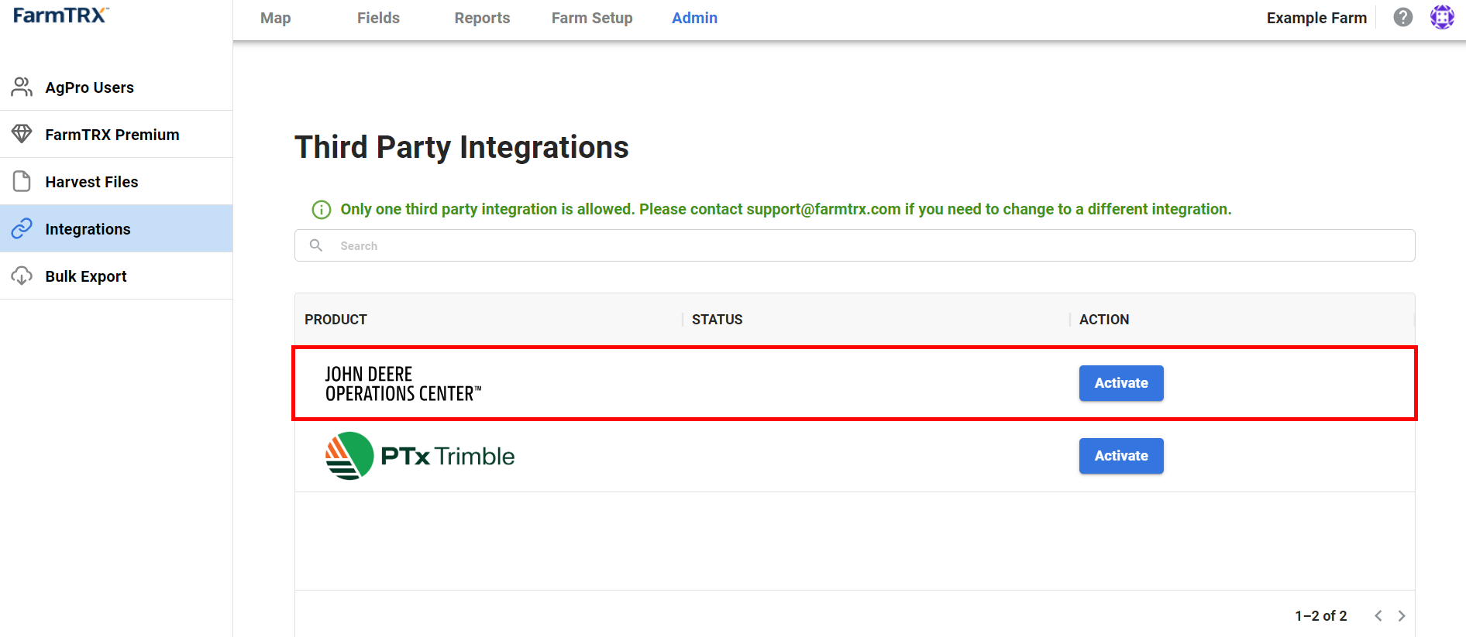Sort by STATUS column header
Image resolution: width=1466 pixels, height=637 pixels.
coord(717,320)
